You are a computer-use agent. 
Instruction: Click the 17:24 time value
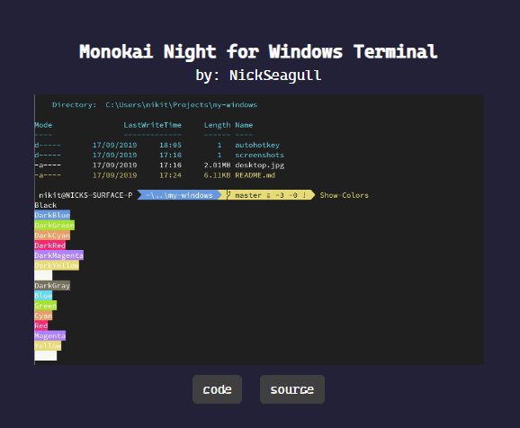(170, 175)
